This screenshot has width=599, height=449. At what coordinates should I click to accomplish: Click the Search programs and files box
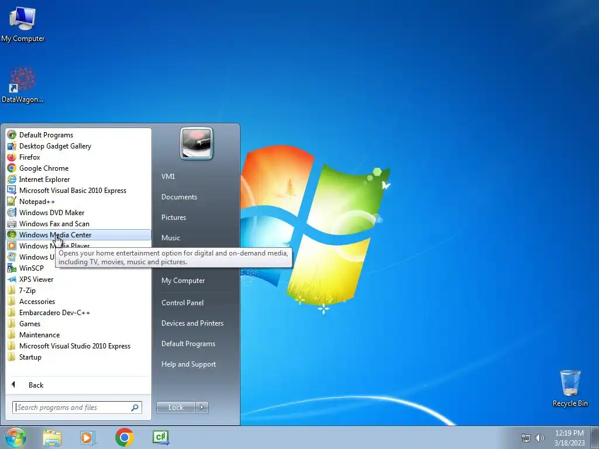(x=77, y=407)
